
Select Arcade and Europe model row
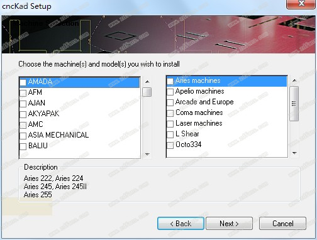(226, 102)
